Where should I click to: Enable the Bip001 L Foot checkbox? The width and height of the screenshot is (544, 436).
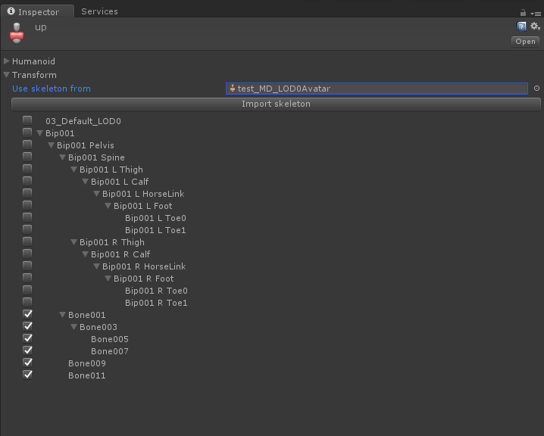[27, 205]
